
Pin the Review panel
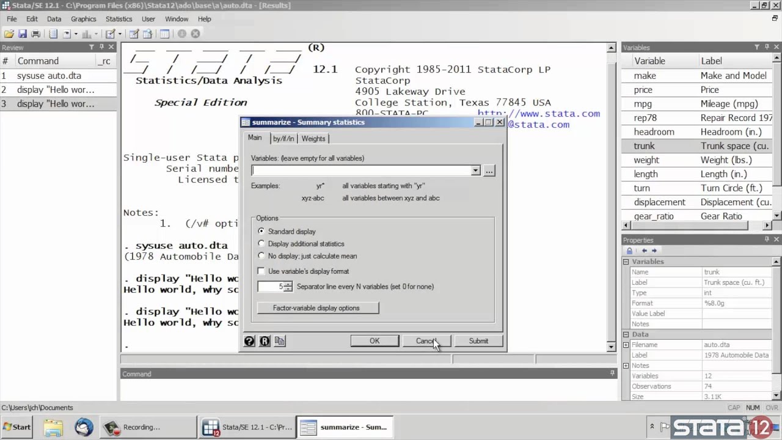[101, 47]
